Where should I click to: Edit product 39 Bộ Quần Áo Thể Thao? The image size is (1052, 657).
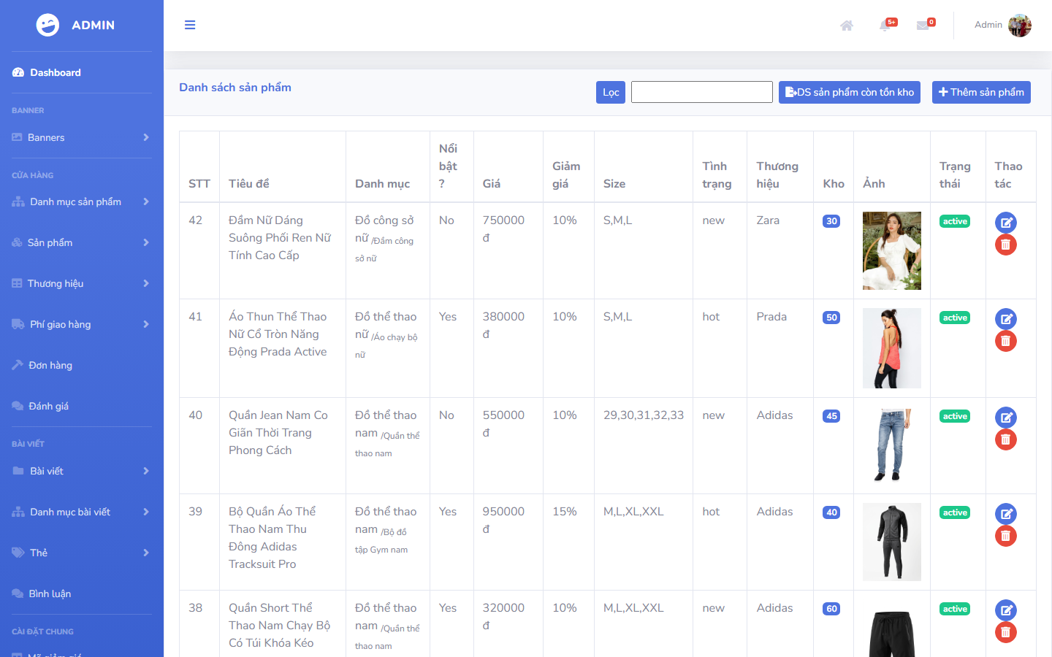click(1006, 514)
